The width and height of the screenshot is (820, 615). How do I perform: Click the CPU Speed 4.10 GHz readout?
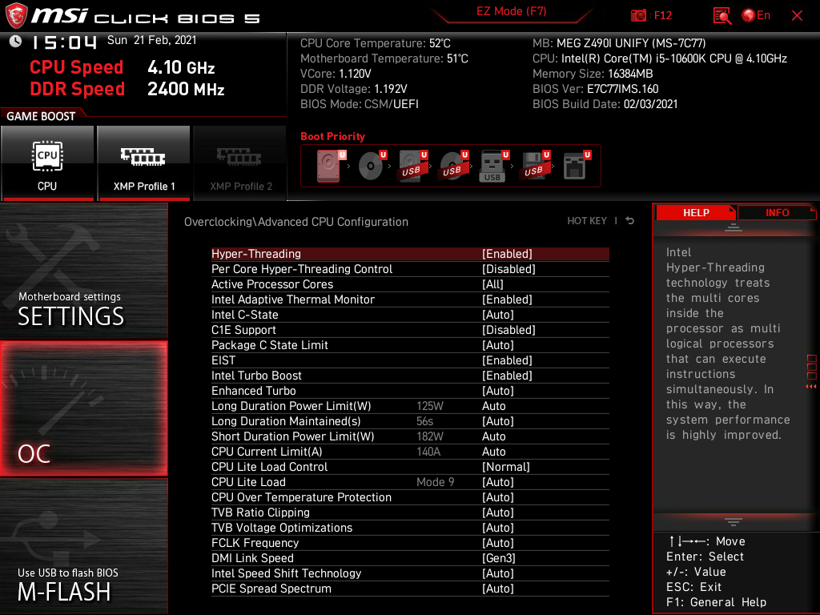(123, 67)
